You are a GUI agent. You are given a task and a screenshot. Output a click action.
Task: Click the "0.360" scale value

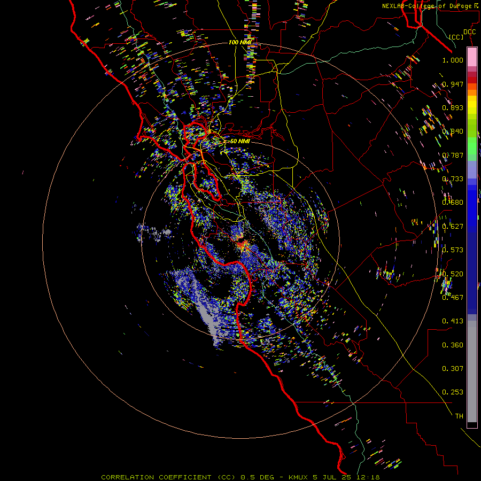coord(453,345)
